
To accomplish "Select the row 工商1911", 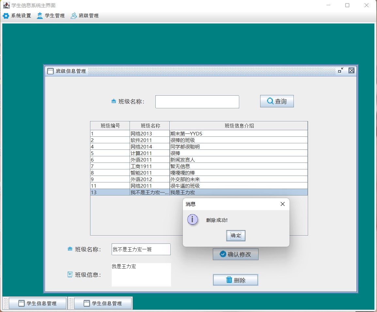I will point(199,166).
